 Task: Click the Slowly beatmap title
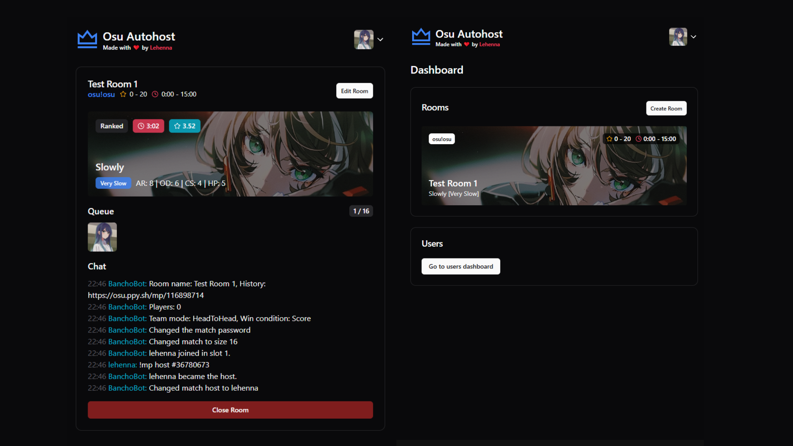[109, 167]
